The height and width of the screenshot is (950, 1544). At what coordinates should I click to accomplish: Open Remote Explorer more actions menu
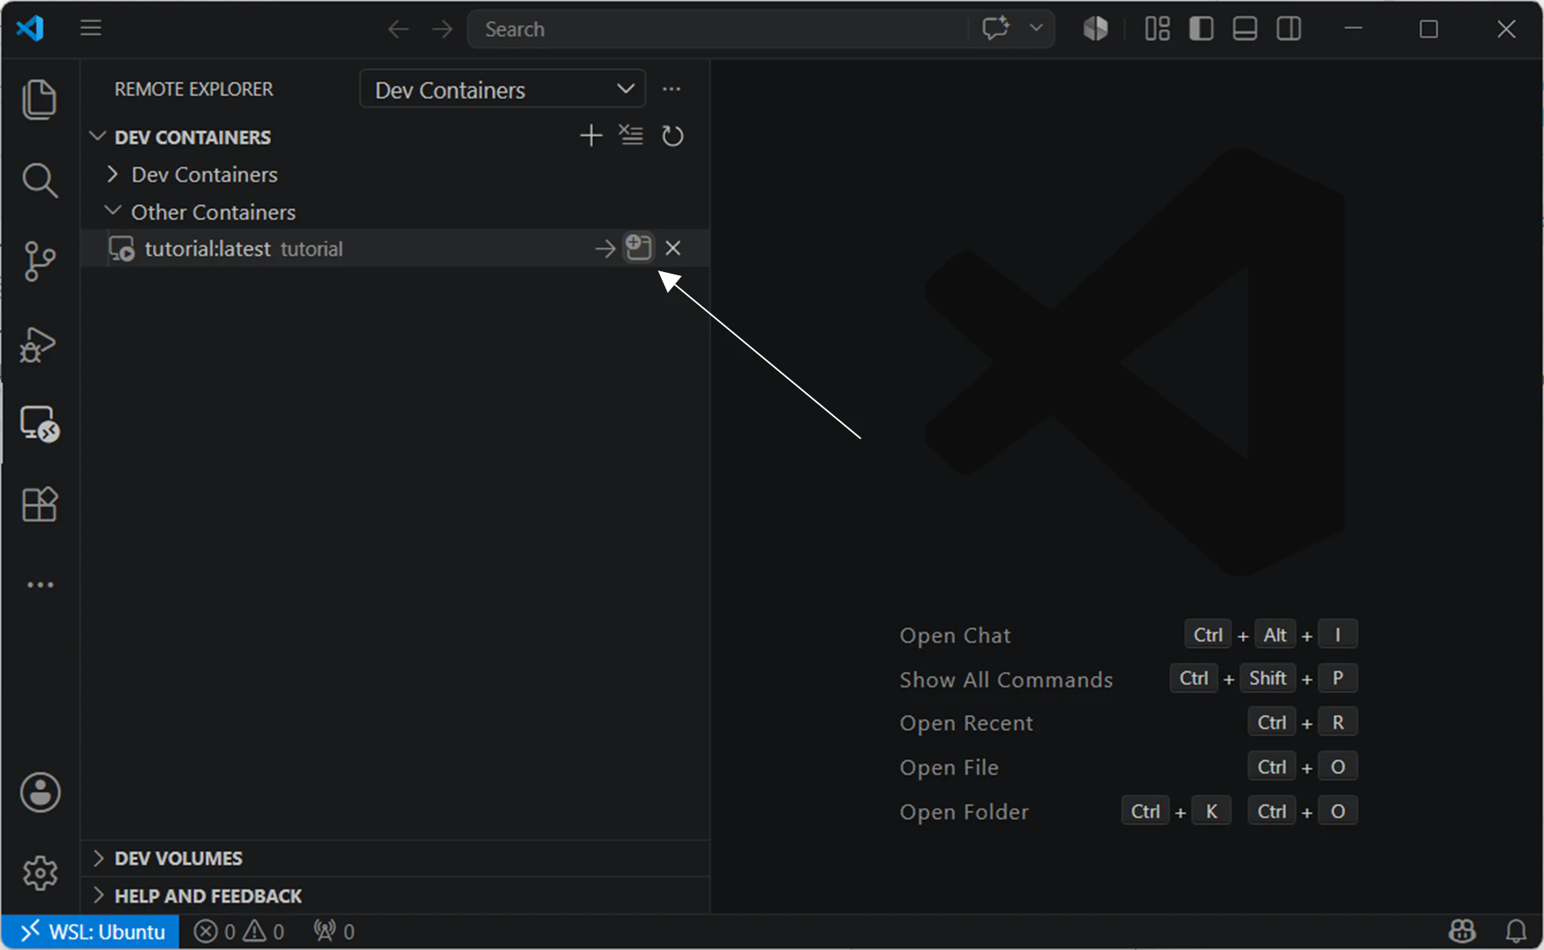(x=671, y=89)
